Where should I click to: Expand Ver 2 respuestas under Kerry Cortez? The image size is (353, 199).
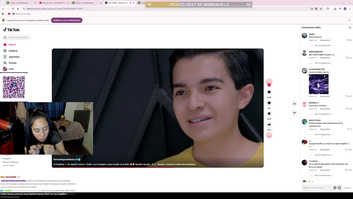coord(323,135)
